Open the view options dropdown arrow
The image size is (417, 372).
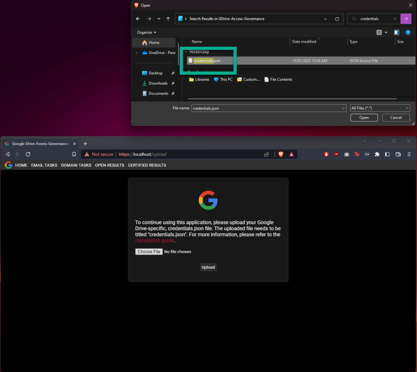click(386, 33)
